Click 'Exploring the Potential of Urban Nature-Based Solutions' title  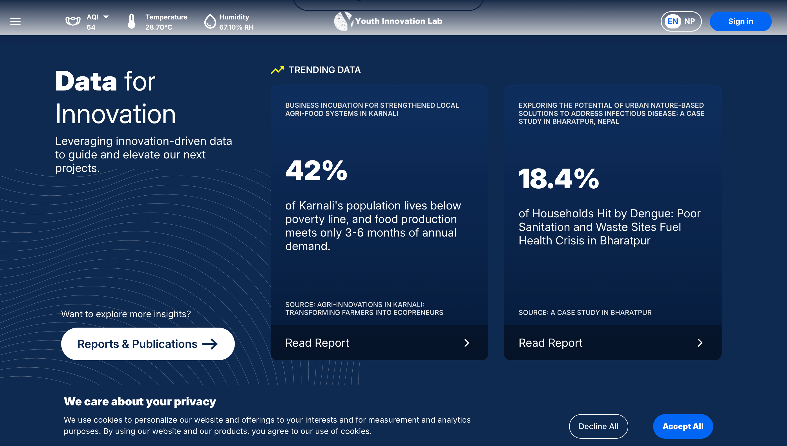coord(611,113)
